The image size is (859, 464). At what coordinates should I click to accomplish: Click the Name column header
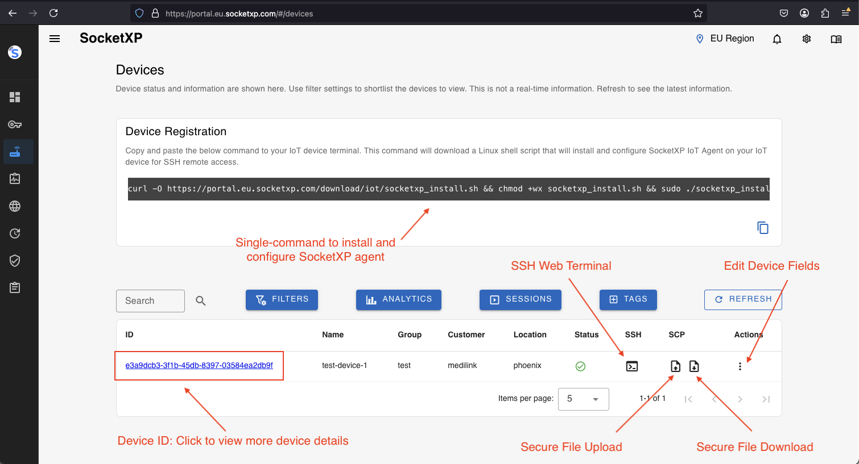pyautogui.click(x=333, y=335)
